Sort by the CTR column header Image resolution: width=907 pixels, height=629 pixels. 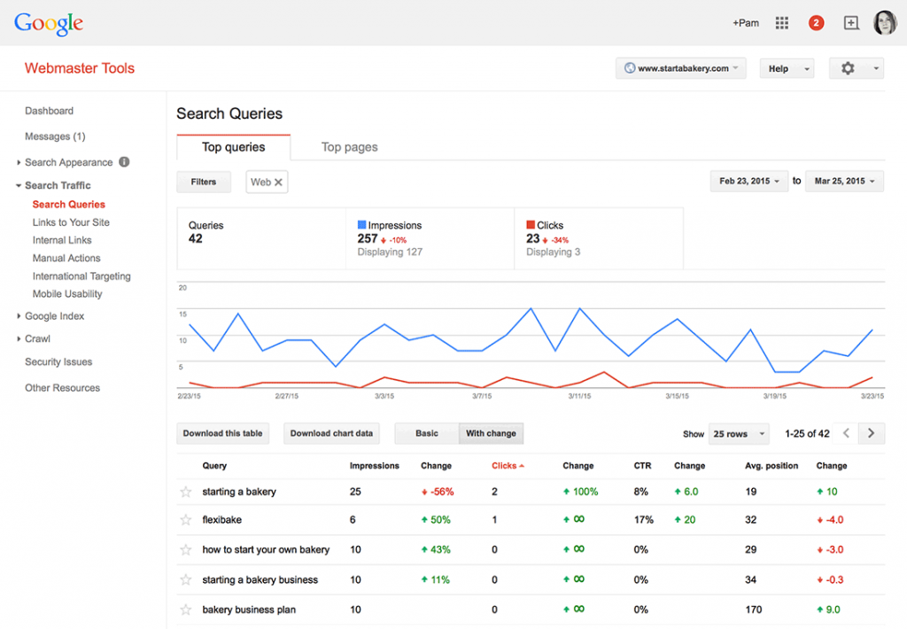click(x=643, y=466)
